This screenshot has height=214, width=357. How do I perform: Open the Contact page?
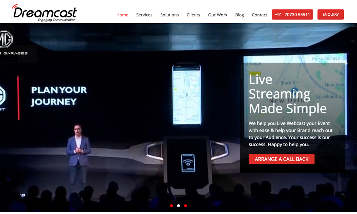pyautogui.click(x=259, y=15)
